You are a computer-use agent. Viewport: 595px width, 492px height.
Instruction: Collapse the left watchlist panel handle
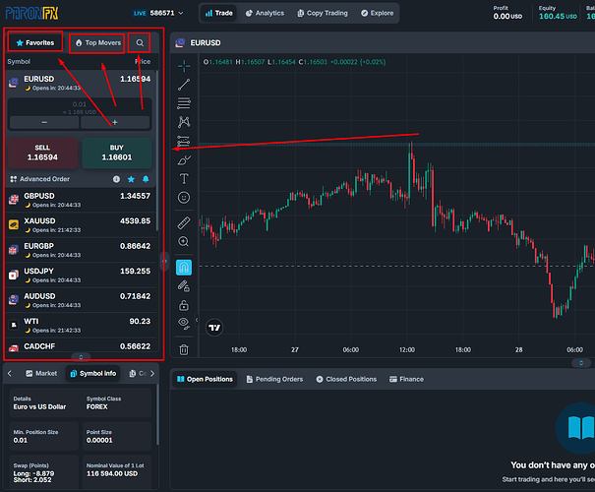coord(164,261)
